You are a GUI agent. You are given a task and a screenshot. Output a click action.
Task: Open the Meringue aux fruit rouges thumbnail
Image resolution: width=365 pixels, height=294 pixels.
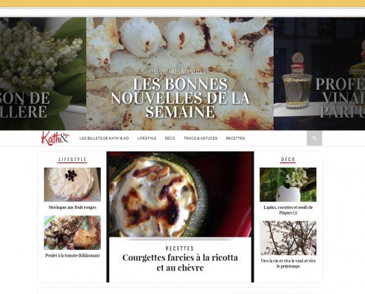pyautogui.click(x=72, y=184)
